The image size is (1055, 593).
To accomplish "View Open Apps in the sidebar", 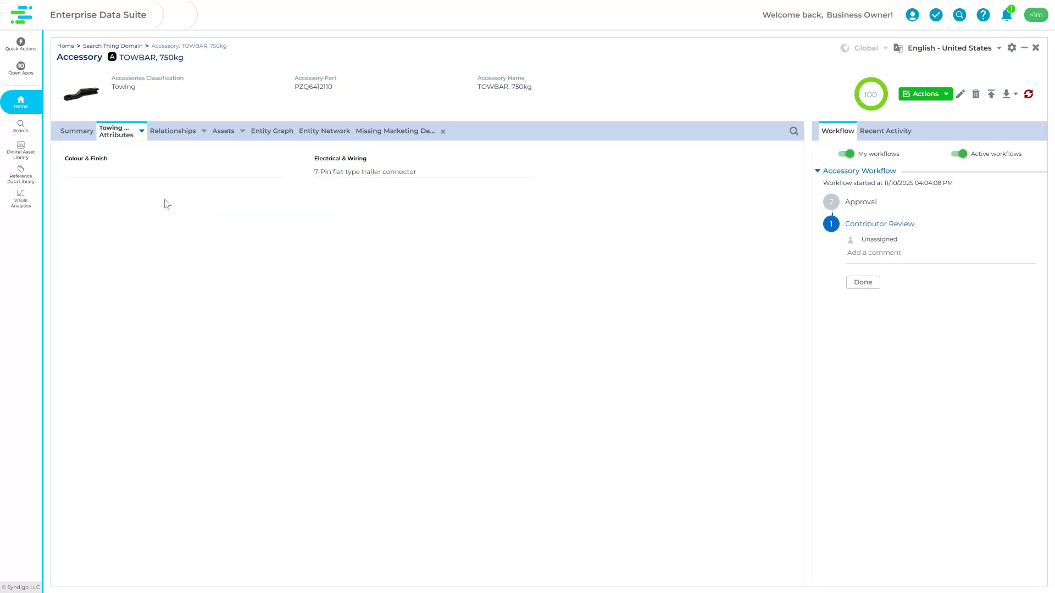I will coord(20,69).
